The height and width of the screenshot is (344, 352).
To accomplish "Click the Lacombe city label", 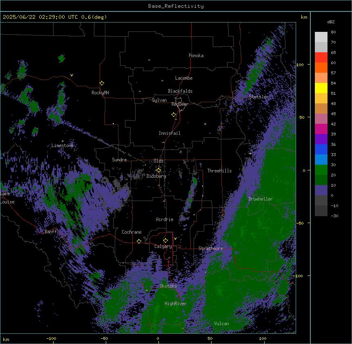I will [184, 78].
